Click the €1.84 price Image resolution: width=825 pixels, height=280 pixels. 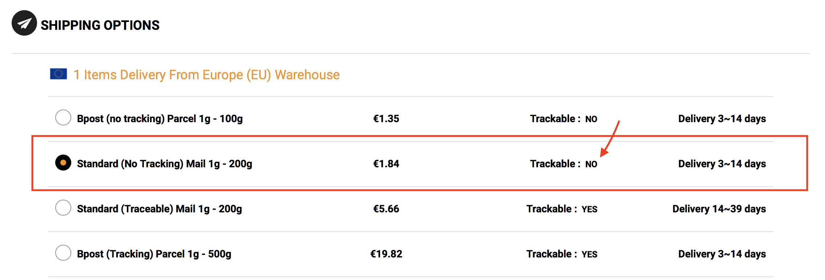point(386,164)
